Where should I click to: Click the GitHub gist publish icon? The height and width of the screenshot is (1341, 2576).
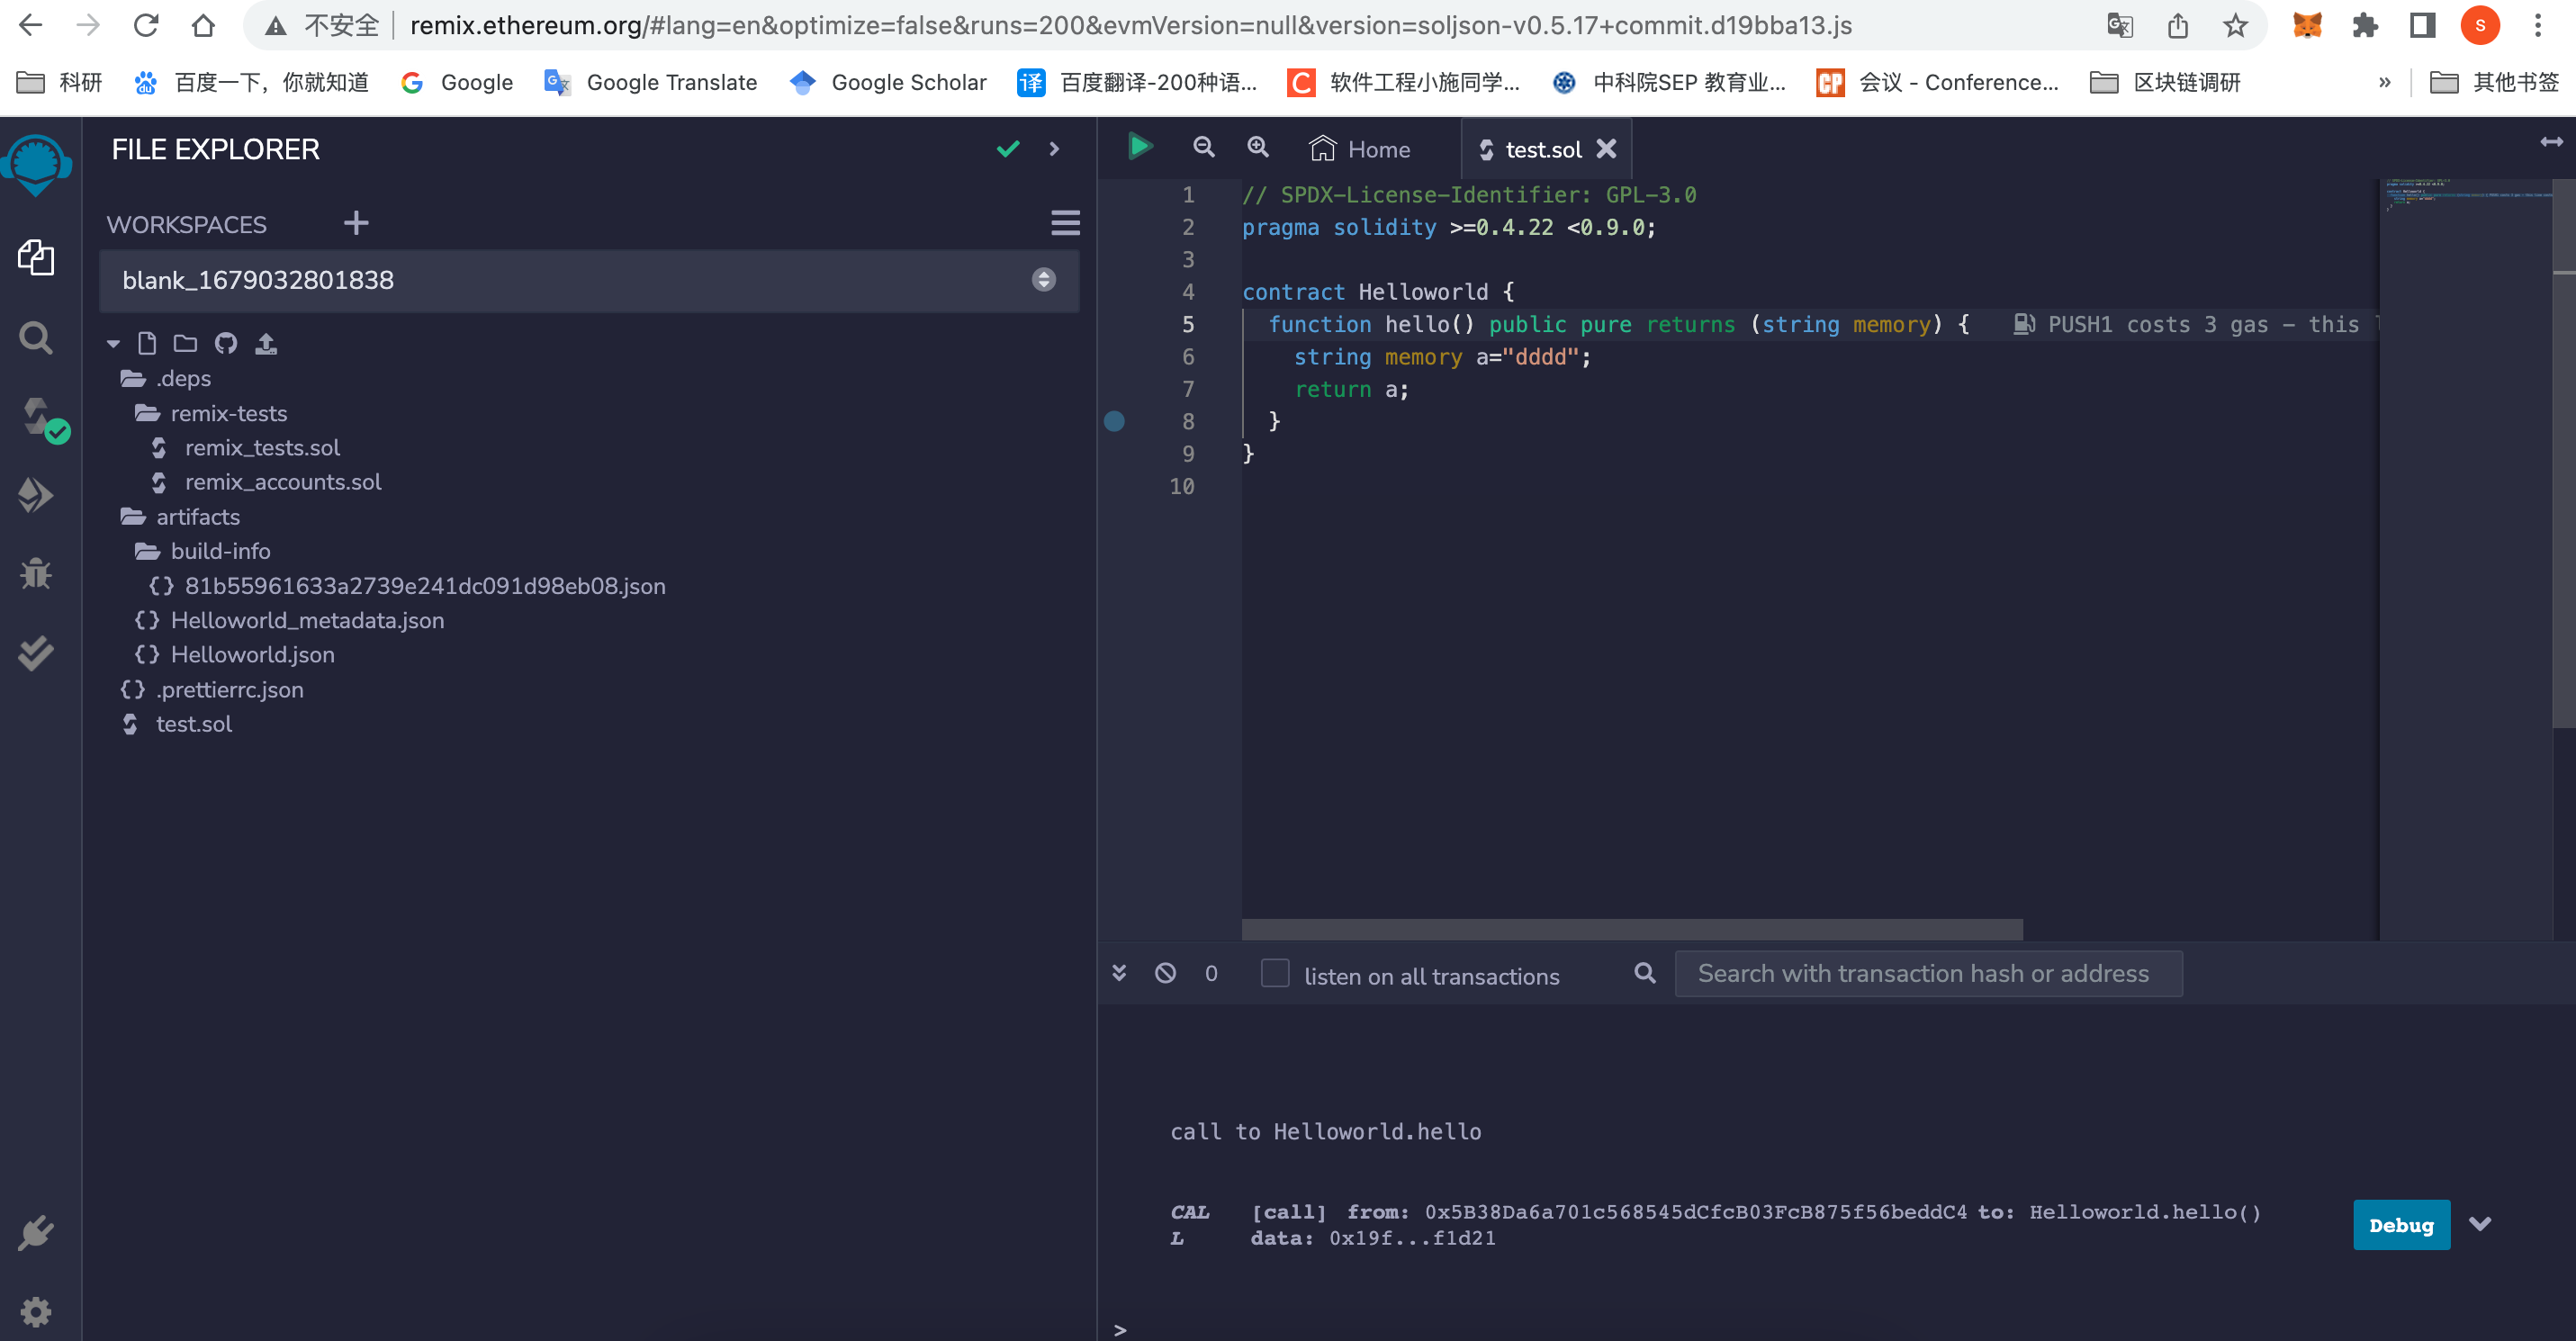pos(226,344)
